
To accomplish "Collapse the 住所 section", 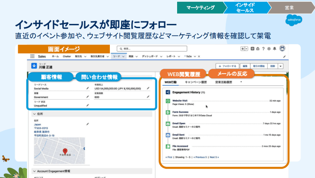I will point(34,114).
